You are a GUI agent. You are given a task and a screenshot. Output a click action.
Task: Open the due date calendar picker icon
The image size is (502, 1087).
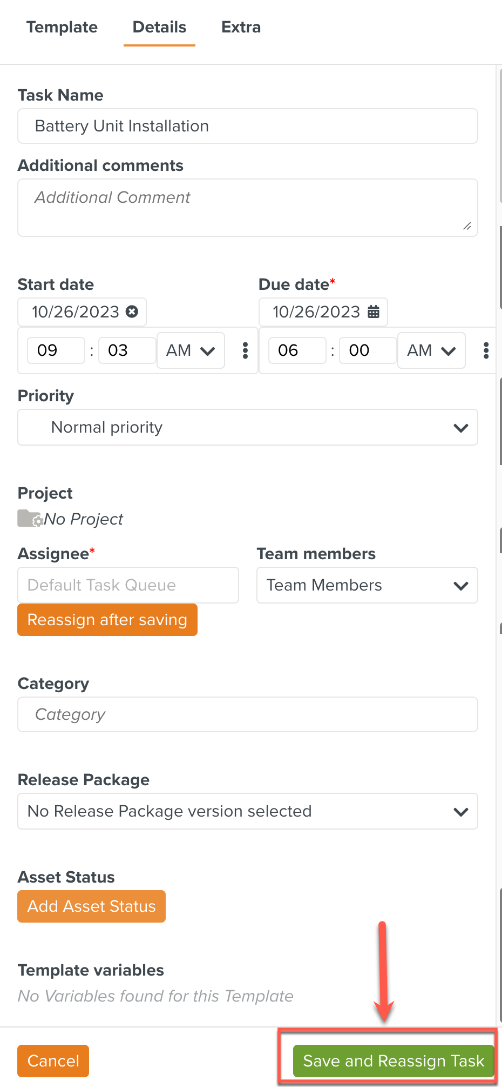[x=374, y=311]
